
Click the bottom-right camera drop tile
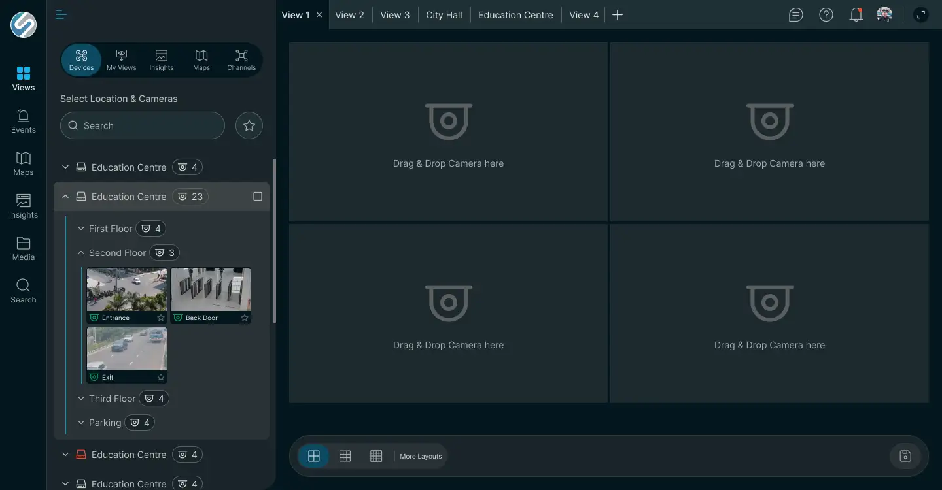(769, 314)
